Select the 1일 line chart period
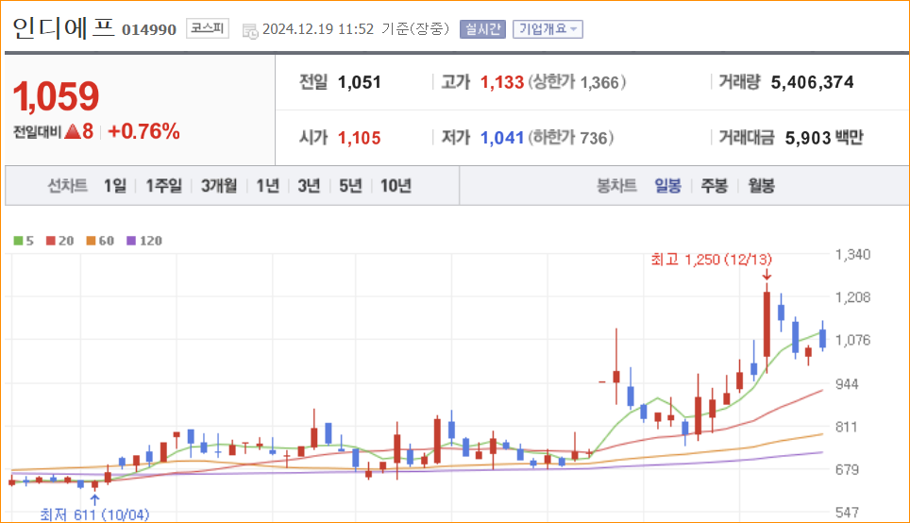Viewport: 910px width, 523px height. [115, 186]
